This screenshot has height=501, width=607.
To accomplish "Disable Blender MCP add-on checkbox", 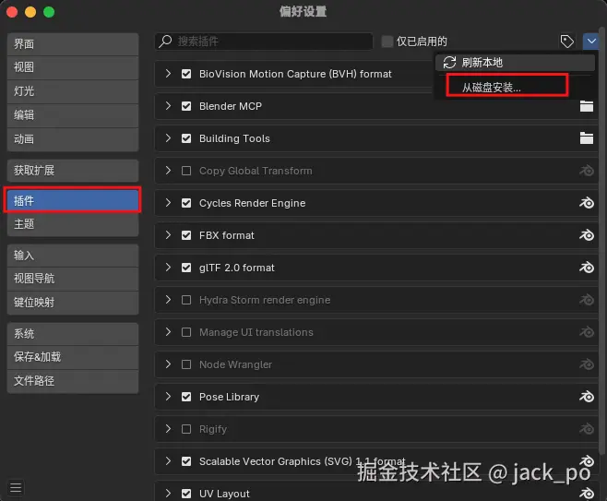I will tap(186, 106).
